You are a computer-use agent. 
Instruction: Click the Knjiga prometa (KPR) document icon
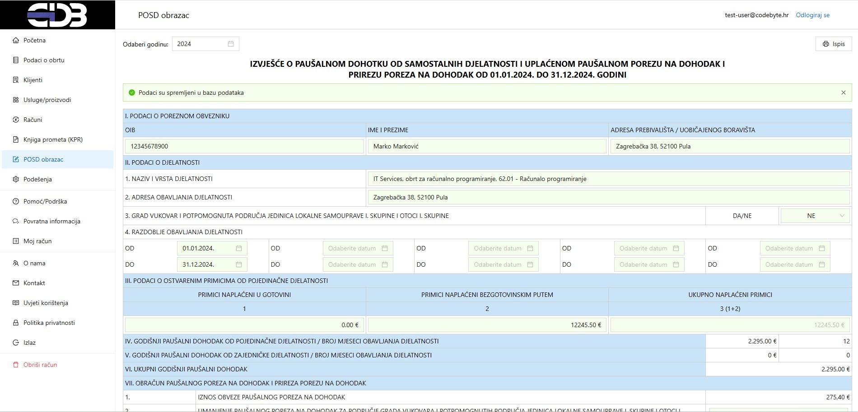(16, 139)
